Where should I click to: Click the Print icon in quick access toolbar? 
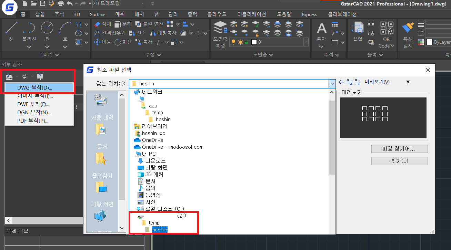[x=61, y=4]
